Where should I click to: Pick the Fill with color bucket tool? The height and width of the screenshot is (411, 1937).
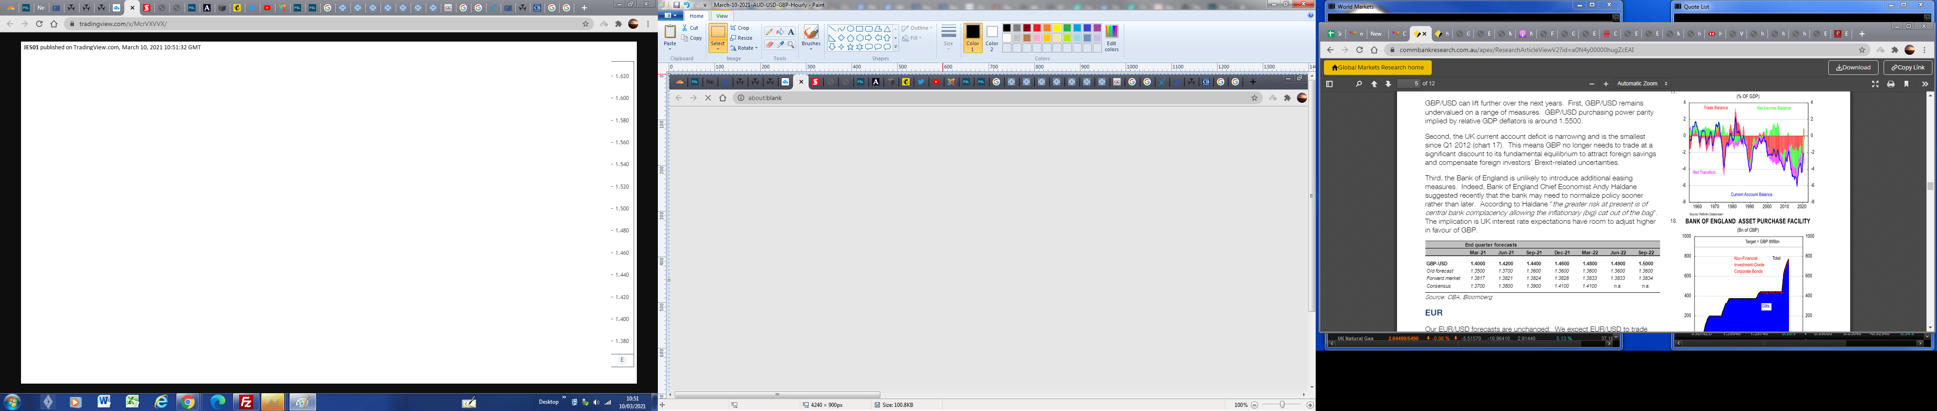pos(780,32)
